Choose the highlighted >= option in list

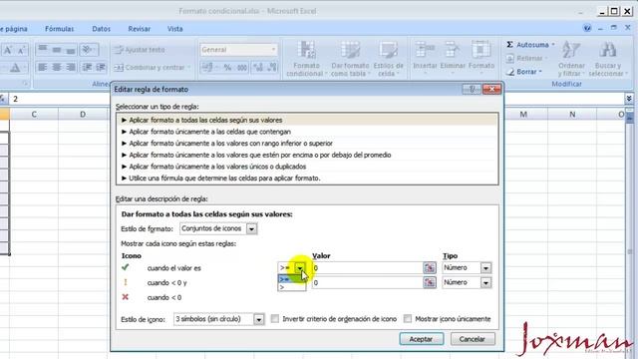[291, 279]
